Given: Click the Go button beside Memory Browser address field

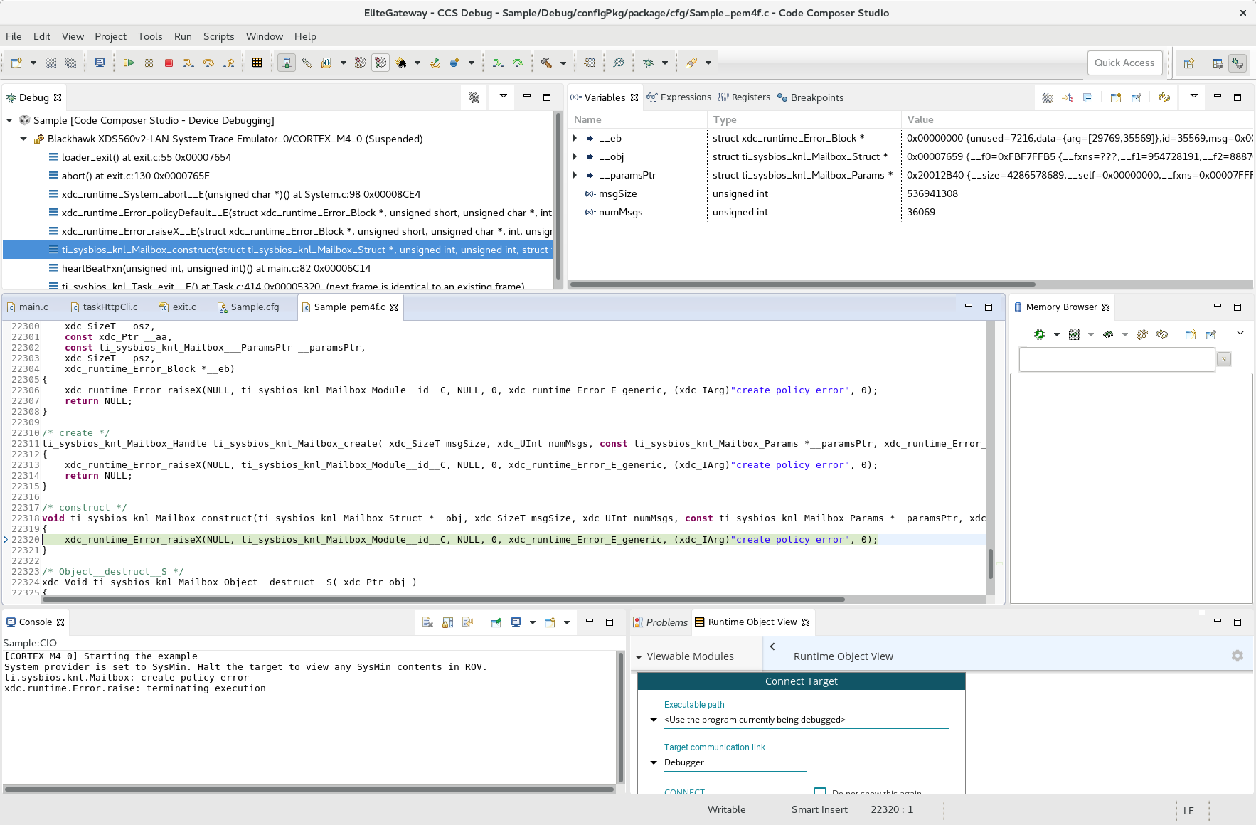Looking at the screenshot, I should click(x=1223, y=359).
